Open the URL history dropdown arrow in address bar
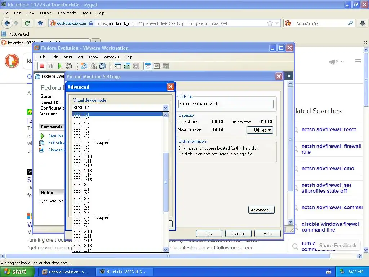369x277 pixels. [x=277, y=23]
